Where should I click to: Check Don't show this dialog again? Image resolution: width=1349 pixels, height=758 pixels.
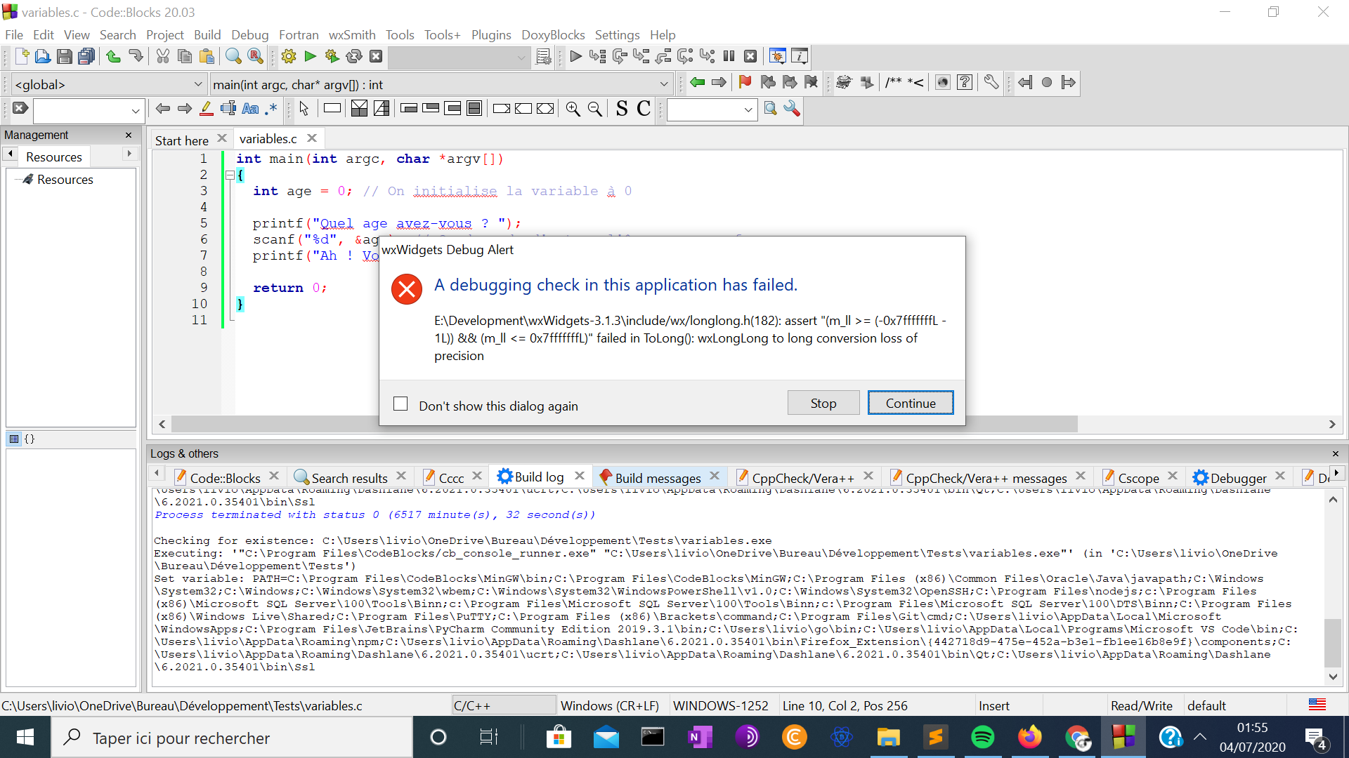pos(400,404)
